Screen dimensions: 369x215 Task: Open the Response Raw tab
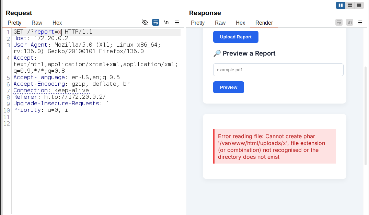pos(220,23)
